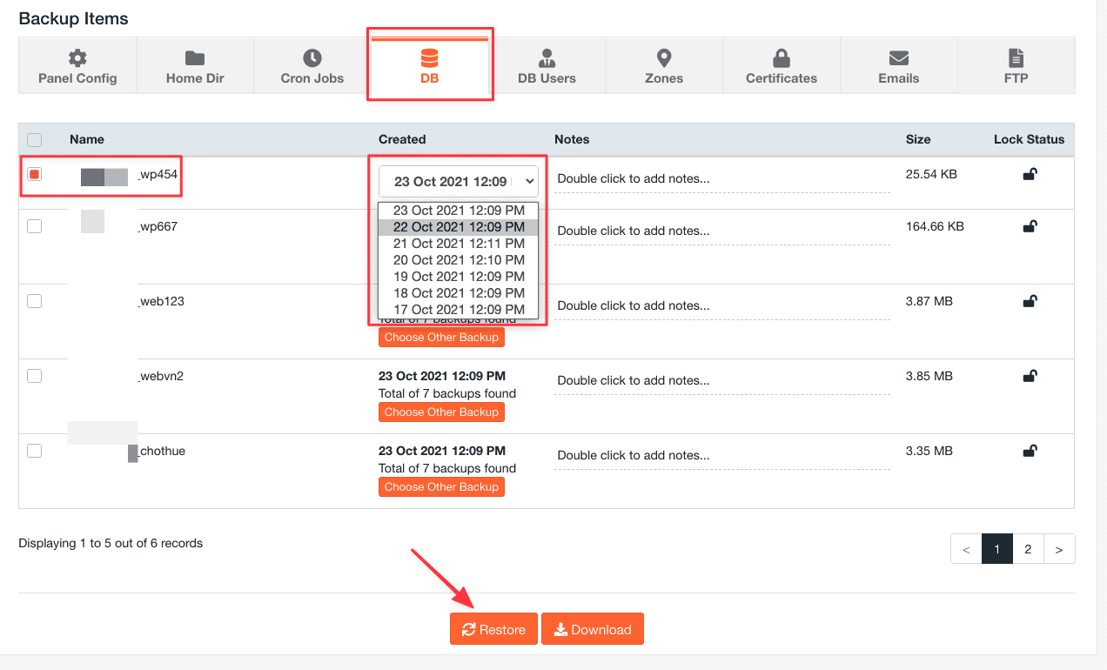Go to page 2 of records
The height and width of the screenshot is (670, 1107).
click(1028, 549)
